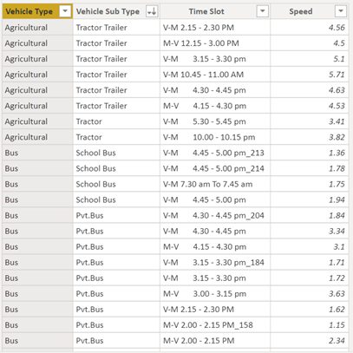Select speed cell showing 5.71
The width and height of the screenshot is (353, 353).
(x=310, y=75)
